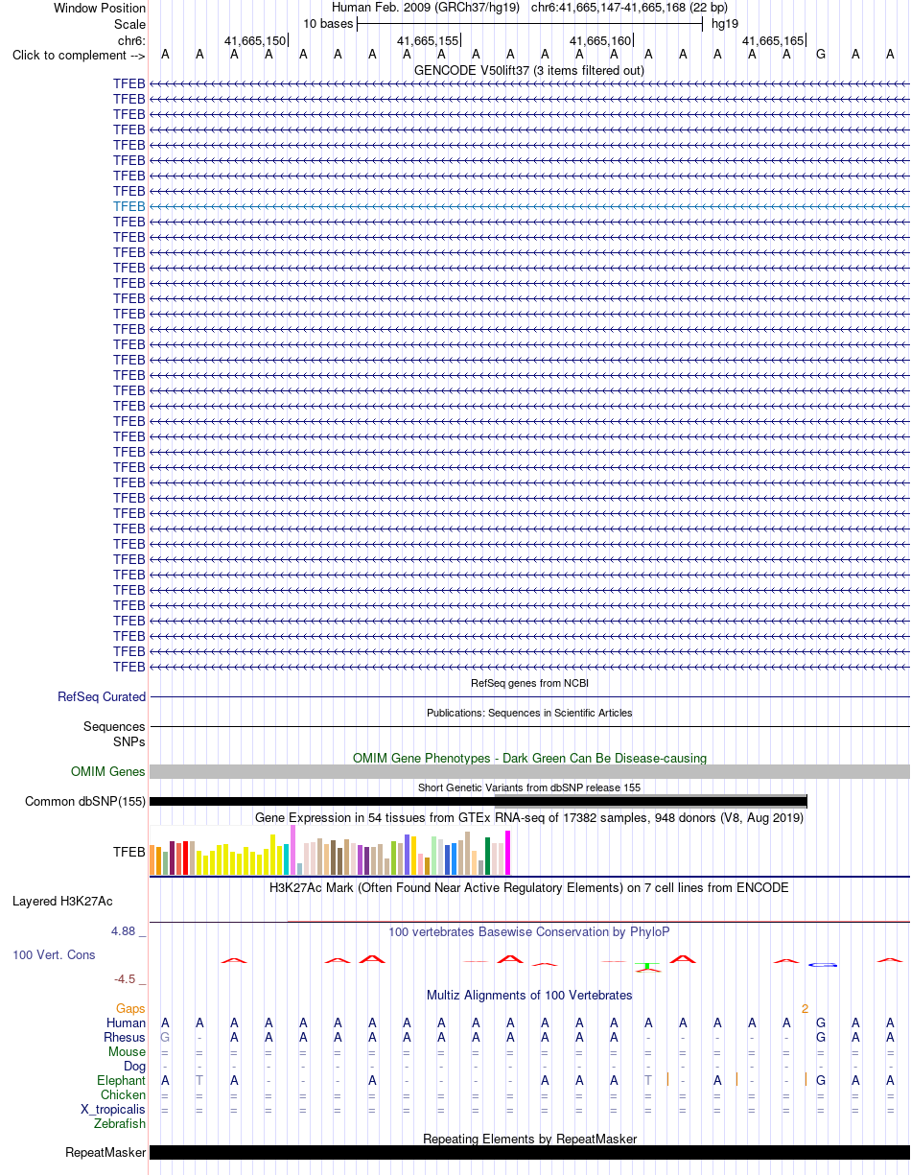This screenshot has width=911, height=1175.
Task: Open the OMIM Gene Phenotypes track title
Action: click(529, 759)
